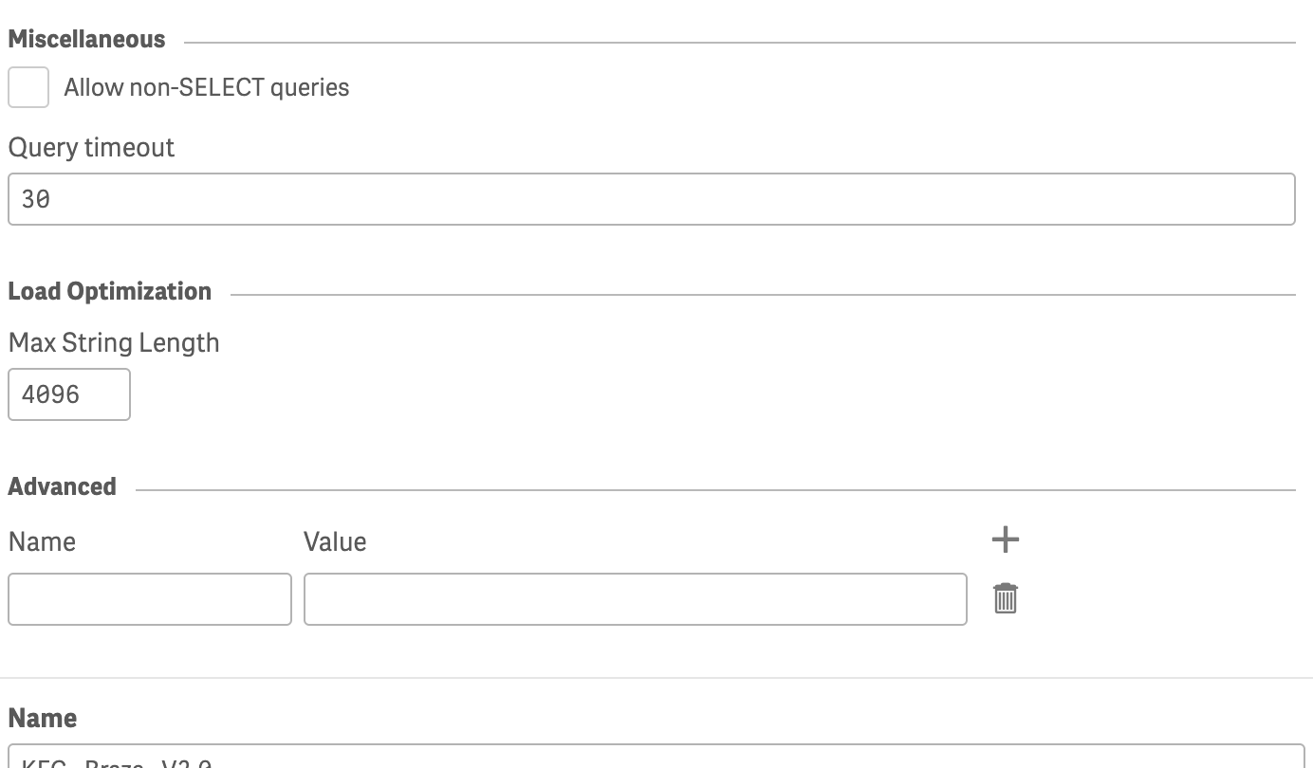1313x768 pixels.
Task: Click the "Allow non-SELECT queries" label text
Action: click(x=207, y=87)
